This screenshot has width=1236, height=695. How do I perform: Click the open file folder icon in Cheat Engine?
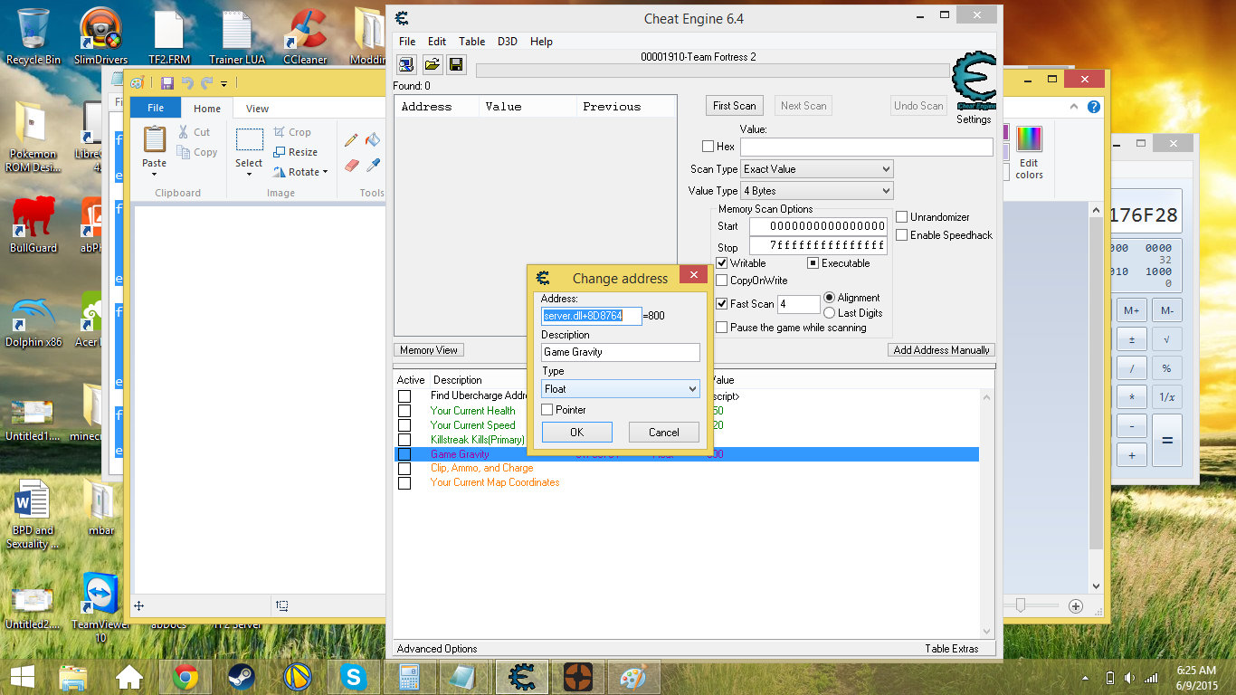432,64
